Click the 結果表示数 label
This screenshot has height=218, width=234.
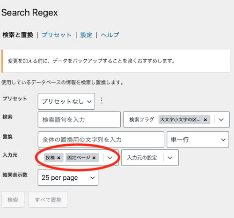coord(15,175)
